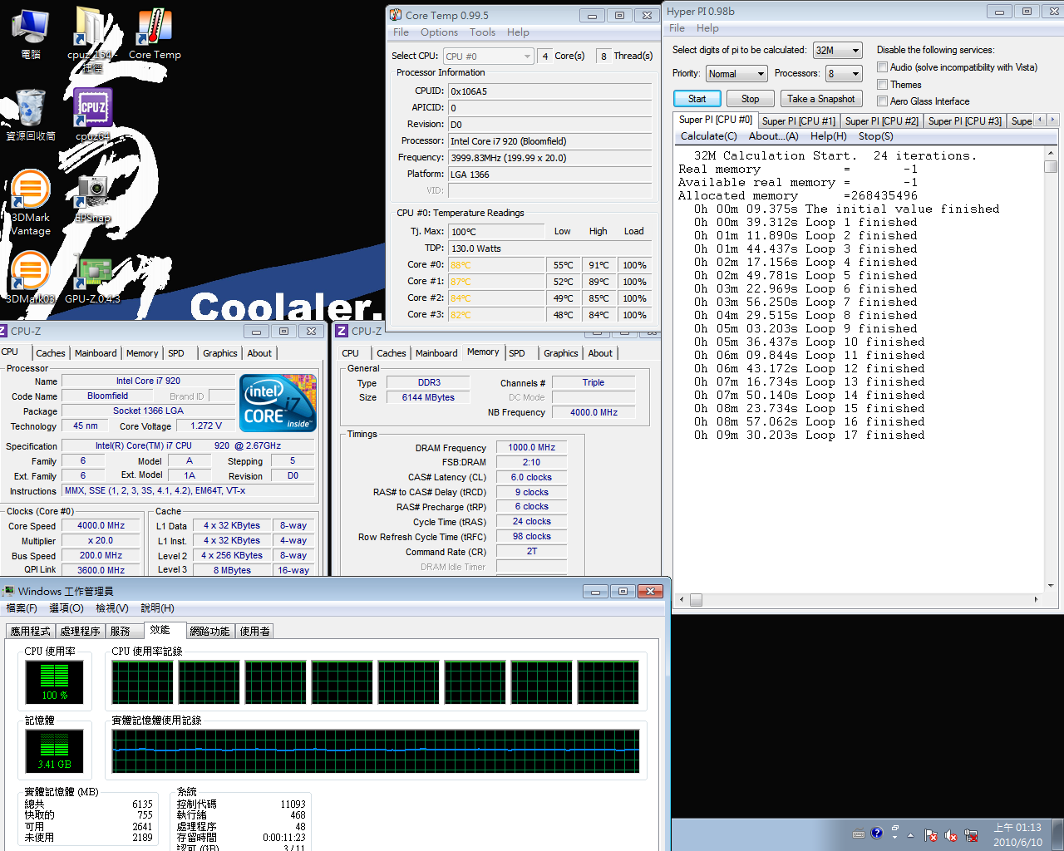Viewport: 1064px width, 851px height.
Task: Switch to Super PI [CPU #3] tab
Action: [964, 121]
